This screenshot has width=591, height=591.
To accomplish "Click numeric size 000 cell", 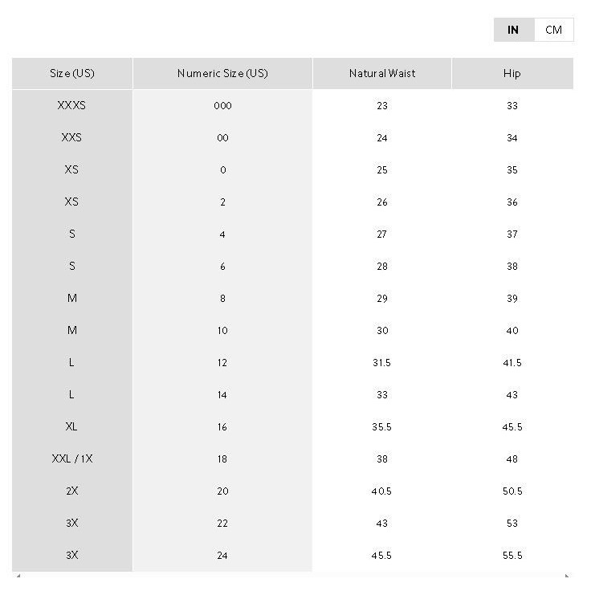I will 222,105.
